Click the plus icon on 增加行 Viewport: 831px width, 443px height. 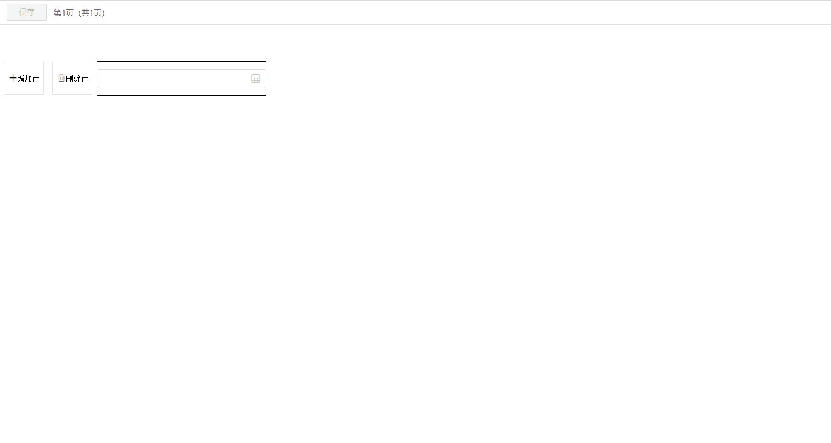pyautogui.click(x=13, y=79)
